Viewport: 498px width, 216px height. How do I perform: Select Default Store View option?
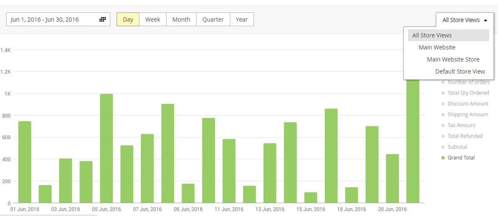pos(460,71)
